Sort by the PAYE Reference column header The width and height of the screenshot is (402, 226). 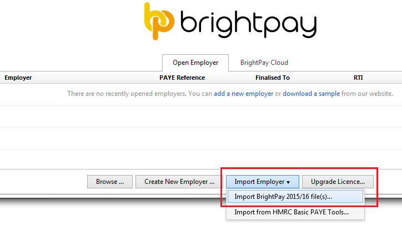[x=182, y=78]
